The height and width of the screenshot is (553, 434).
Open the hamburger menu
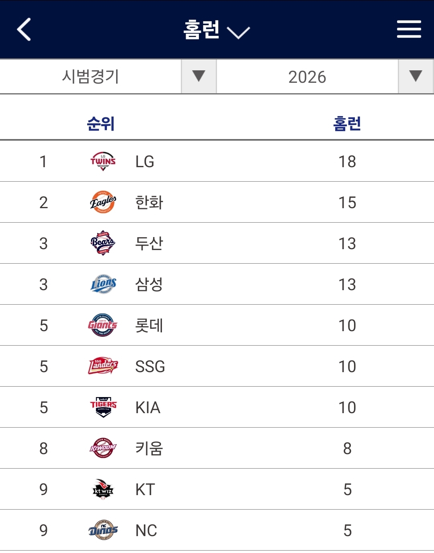click(409, 29)
